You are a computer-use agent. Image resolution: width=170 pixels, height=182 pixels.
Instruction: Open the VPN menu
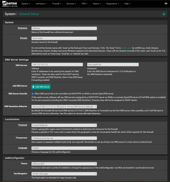85,4
